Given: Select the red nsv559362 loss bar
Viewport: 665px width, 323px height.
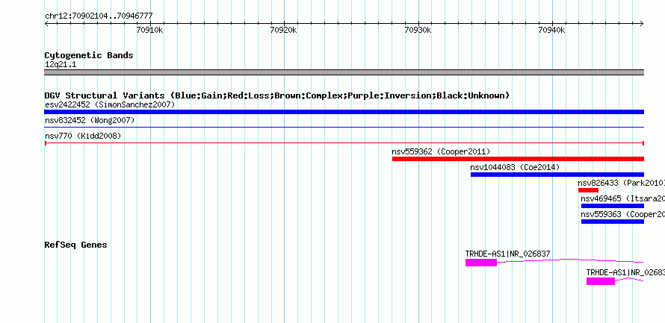Looking at the screenshot, I should pyautogui.click(x=518, y=159).
